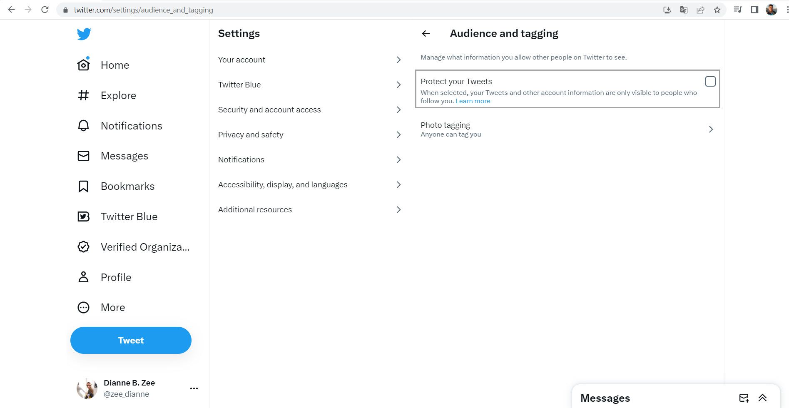Image resolution: width=789 pixels, height=408 pixels.
Task: Click the Verified Organizations badge icon
Action: click(x=83, y=246)
